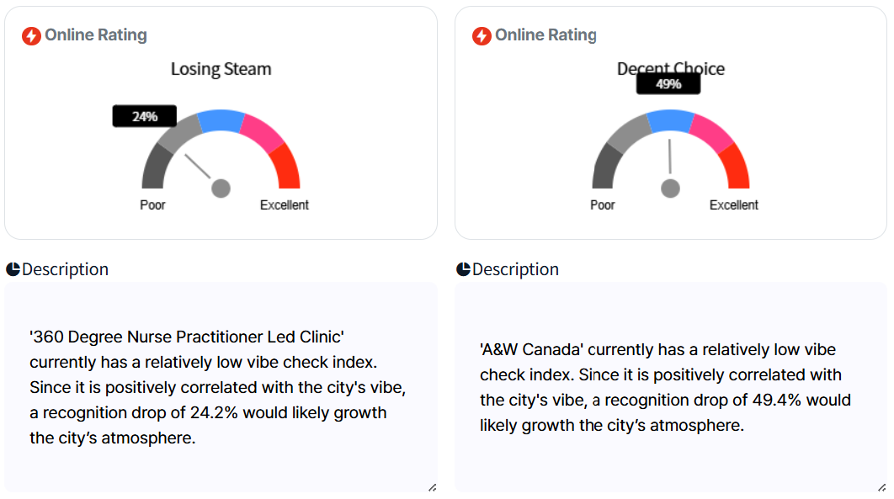This screenshot has width=894, height=499.
Task: Click the pink segment of the Losing Steam gauge
Action: pyautogui.click(x=261, y=132)
